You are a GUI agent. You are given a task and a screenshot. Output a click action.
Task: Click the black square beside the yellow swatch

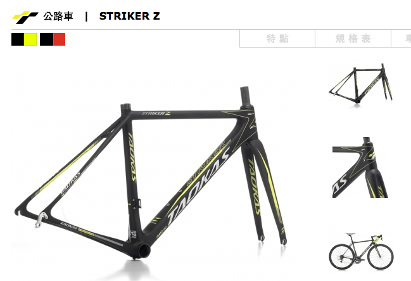click(x=18, y=39)
